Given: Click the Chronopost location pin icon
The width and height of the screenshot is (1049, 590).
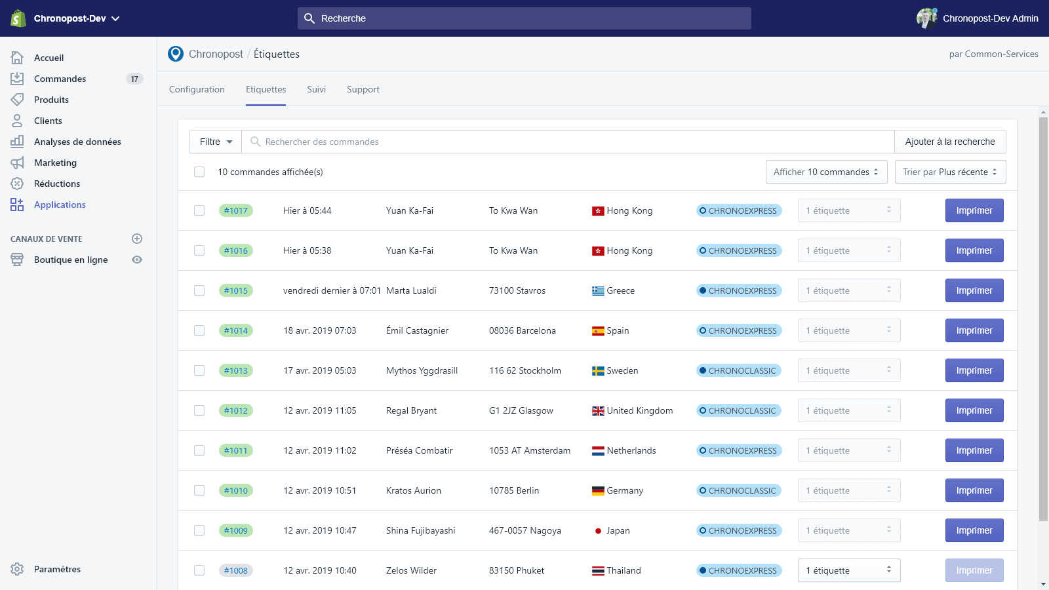Looking at the screenshot, I should click(x=175, y=54).
